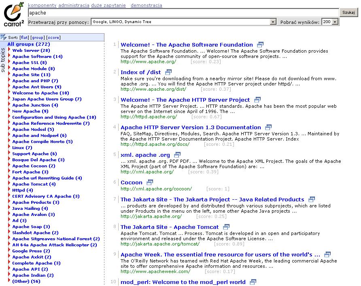361x286 pixels.
Task: Open the 'duże zapytanie' menu link
Action: point(108,5)
